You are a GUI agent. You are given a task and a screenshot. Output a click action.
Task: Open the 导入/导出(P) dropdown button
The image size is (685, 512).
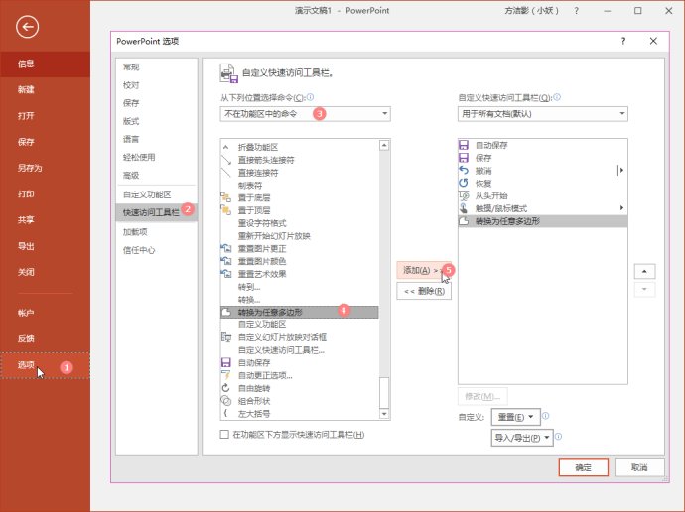[x=522, y=438]
